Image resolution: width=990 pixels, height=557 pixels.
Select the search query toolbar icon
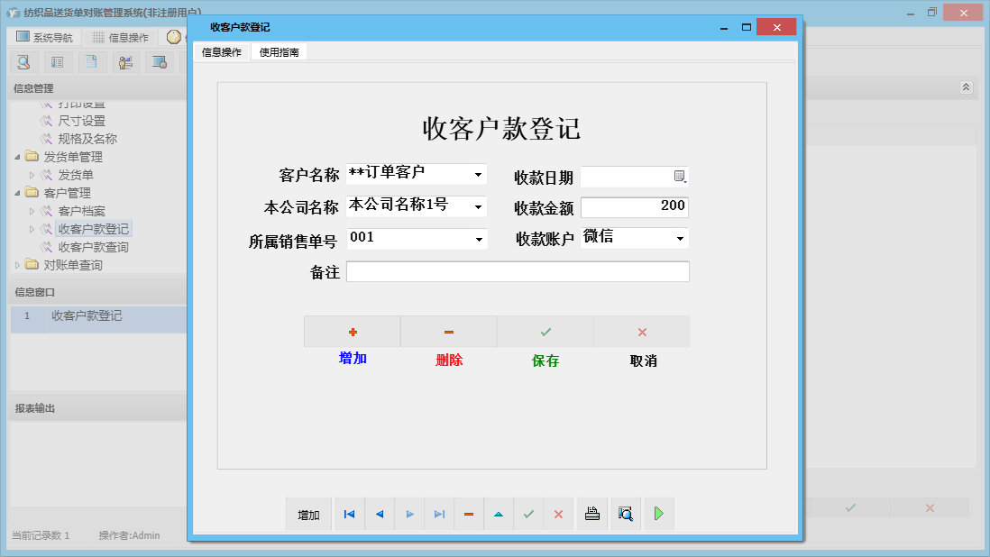tap(23, 62)
